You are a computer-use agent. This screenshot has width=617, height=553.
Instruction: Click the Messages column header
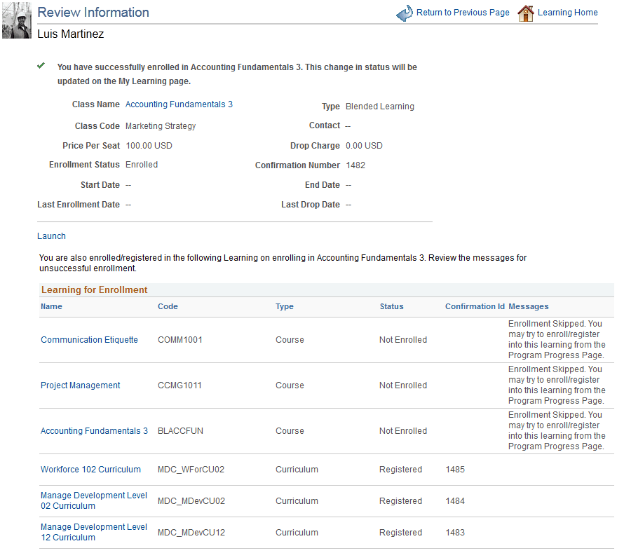pos(528,306)
